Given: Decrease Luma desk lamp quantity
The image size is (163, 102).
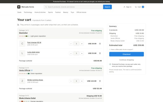Looking at the screenshot, I should [x=71, y=53].
